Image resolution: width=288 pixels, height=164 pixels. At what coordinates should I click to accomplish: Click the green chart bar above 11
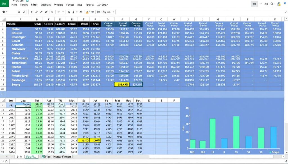(213, 133)
